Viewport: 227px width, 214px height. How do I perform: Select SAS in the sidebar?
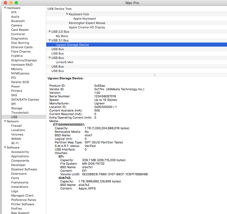point(14,95)
